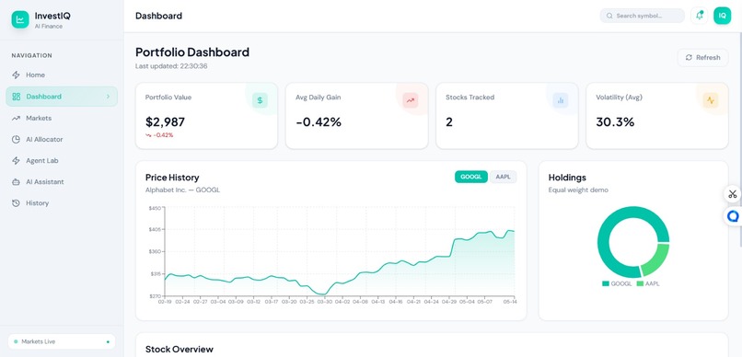Click the Agent Lab bolt icon

tap(16, 161)
